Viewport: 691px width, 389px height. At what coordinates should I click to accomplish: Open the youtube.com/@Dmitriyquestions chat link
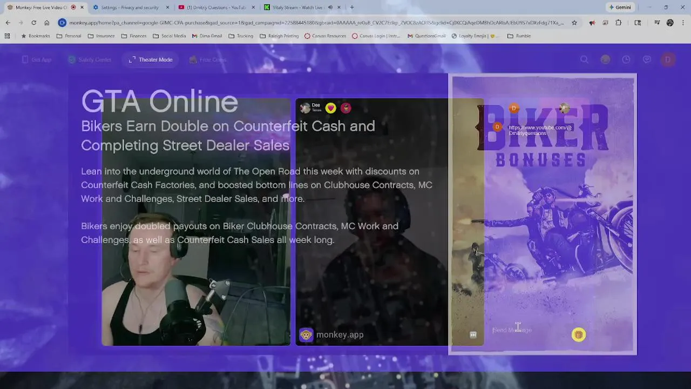540,130
